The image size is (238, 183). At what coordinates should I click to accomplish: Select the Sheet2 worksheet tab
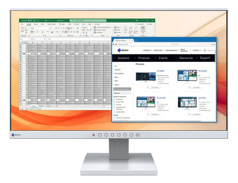[41, 106]
